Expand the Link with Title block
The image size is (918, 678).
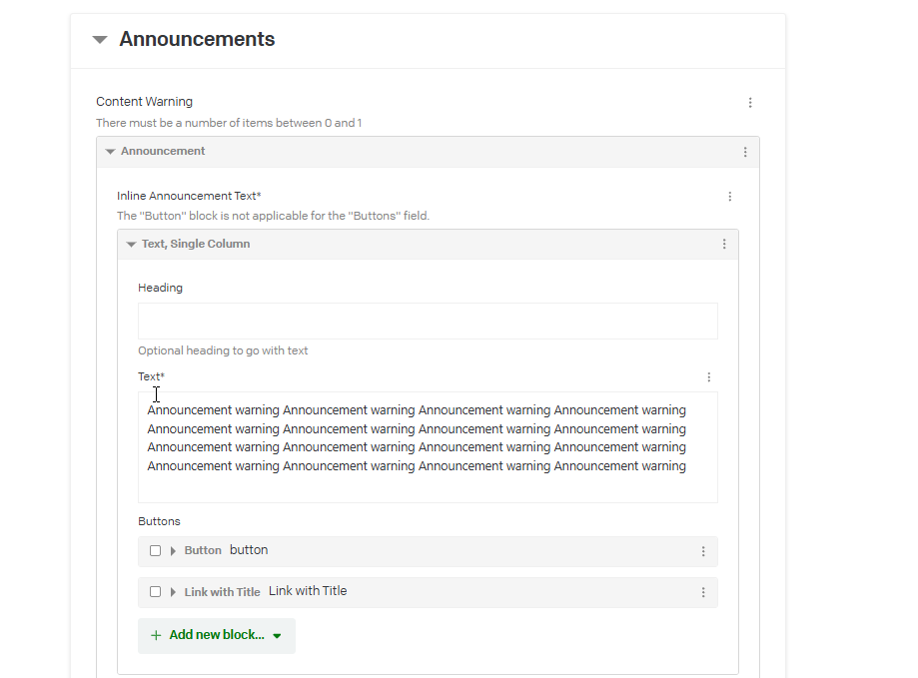tap(173, 592)
